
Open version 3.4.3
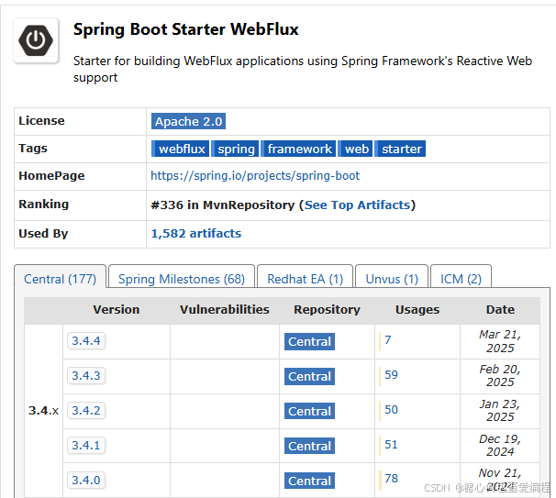pos(86,376)
